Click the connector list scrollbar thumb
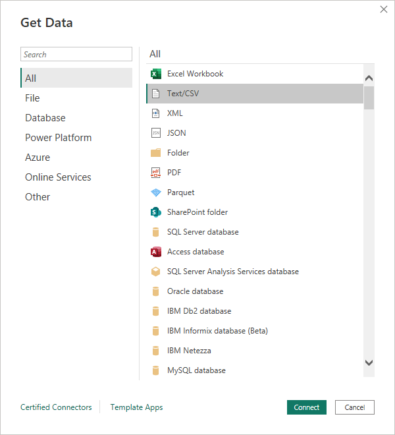This screenshot has width=395, height=435. 369,97
